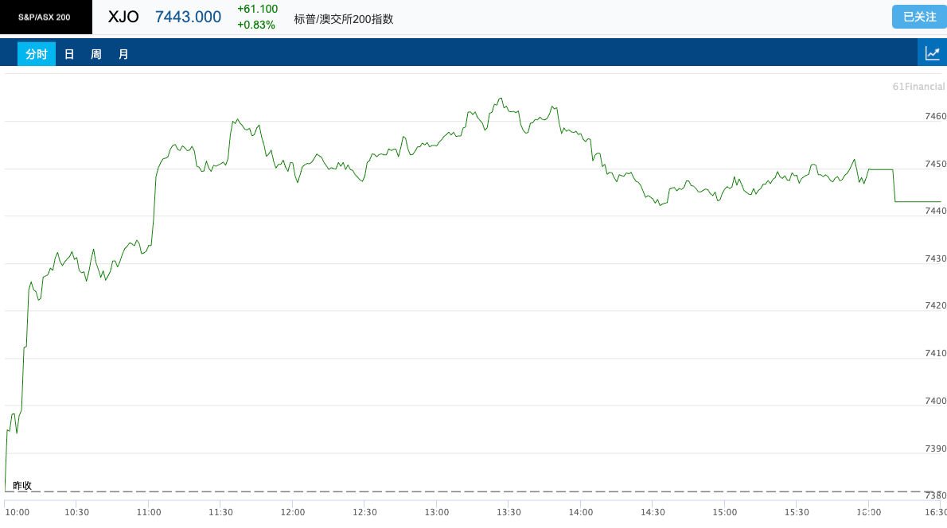This screenshot has height=528, width=947.
Task: Click the 13:30 time axis label
Action: point(509,512)
